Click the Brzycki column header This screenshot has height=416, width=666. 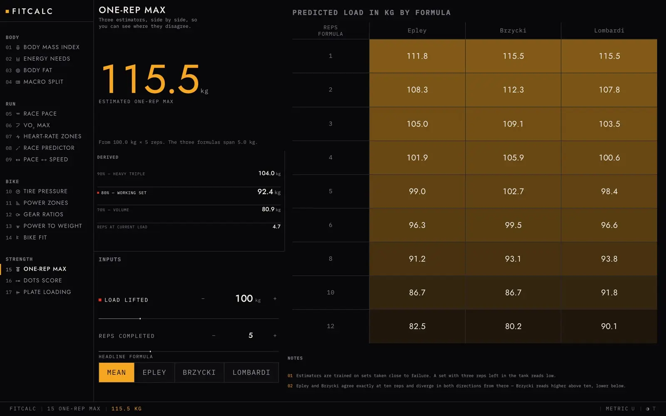[x=513, y=30]
